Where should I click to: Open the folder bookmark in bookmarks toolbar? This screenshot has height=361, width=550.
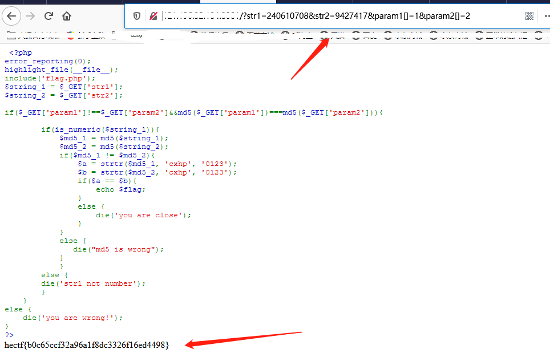point(11,35)
